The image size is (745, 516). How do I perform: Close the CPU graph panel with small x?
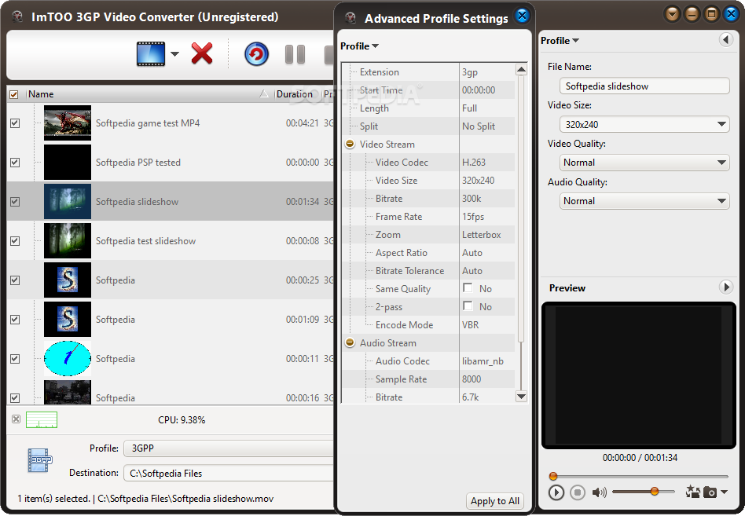(17, 419)
